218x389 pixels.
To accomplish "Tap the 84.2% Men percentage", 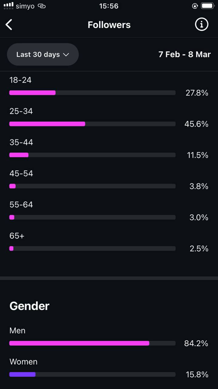I will [196, 343].
